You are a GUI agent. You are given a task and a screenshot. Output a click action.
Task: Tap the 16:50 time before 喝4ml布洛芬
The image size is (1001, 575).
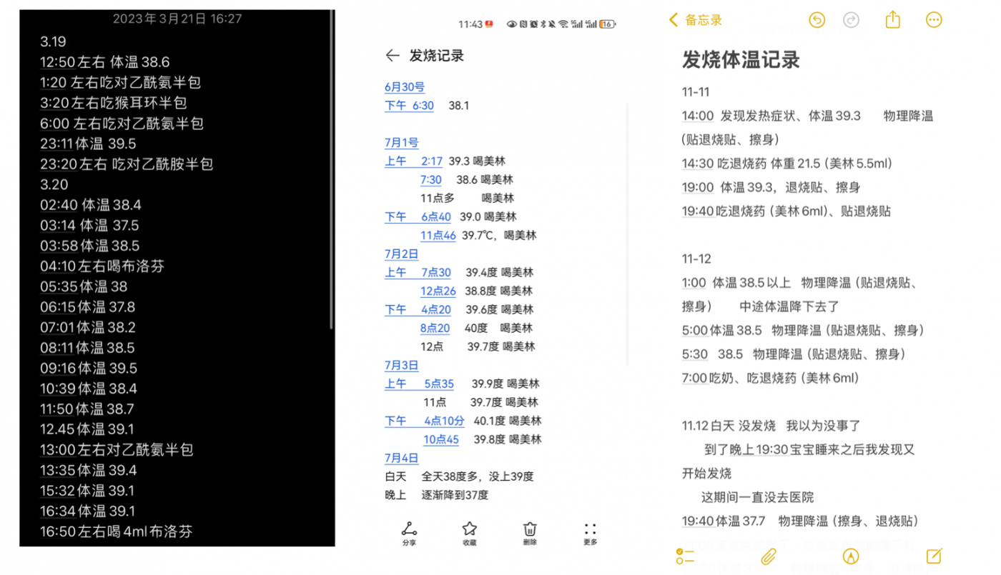click(x=59, y=531)
